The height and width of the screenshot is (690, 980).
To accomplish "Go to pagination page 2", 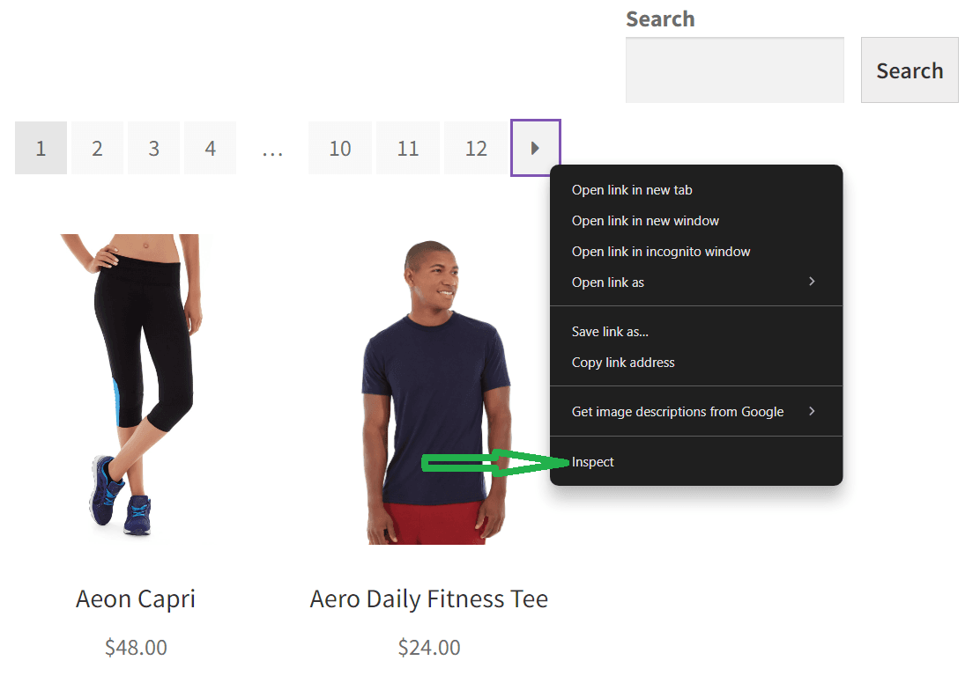I will pos(97,148).
